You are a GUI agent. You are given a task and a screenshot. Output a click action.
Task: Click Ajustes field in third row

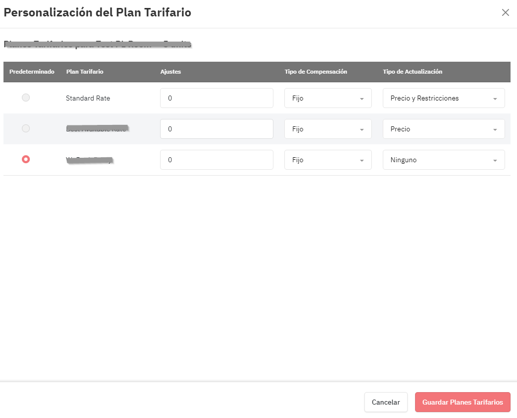217,160
